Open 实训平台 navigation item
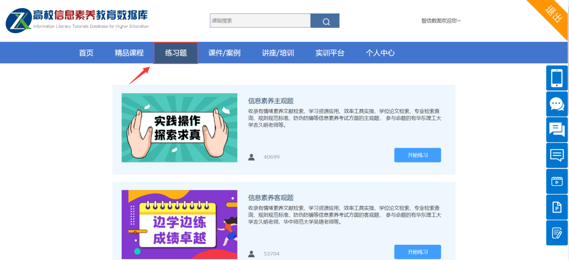 tap(330, 53)
